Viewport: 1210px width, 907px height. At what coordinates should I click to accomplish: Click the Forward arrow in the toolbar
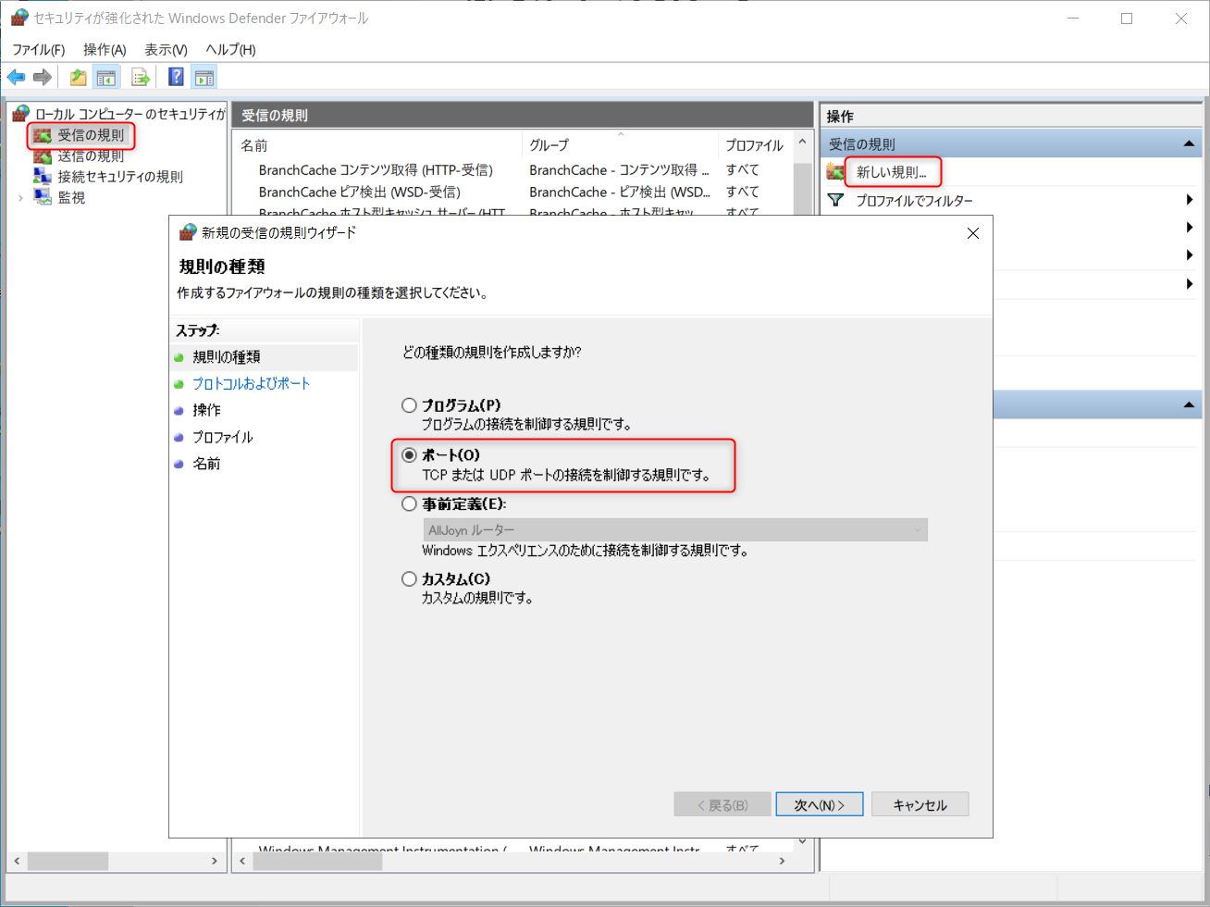point(43,77)
